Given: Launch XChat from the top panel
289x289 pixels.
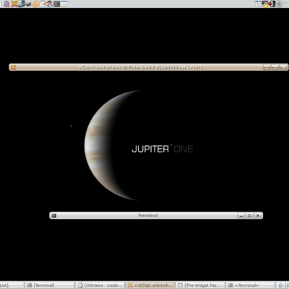Looking at the screenshot, I should pyautogui.click(x=14, y=4).
